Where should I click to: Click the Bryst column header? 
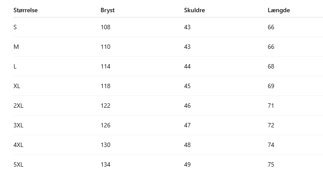coord(108,10)
